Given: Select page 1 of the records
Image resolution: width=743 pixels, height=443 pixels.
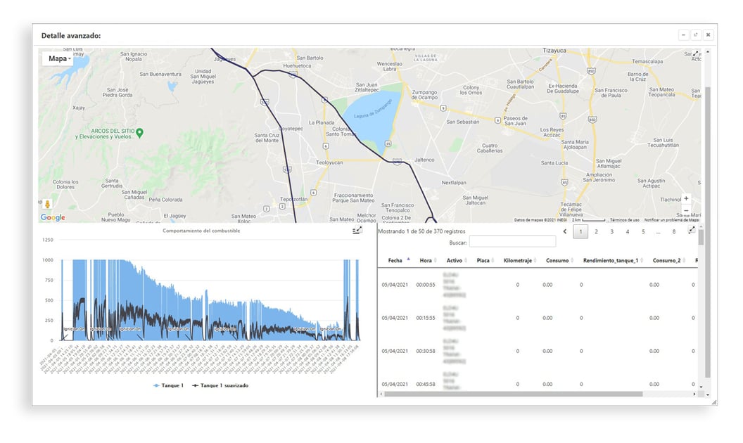Looking at the screenshot, I should [x=580, y=231].
